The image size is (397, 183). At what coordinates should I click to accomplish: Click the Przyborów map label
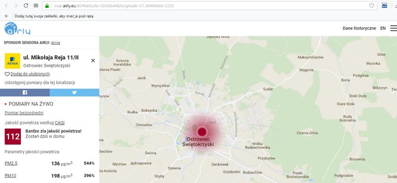(266, 158)
